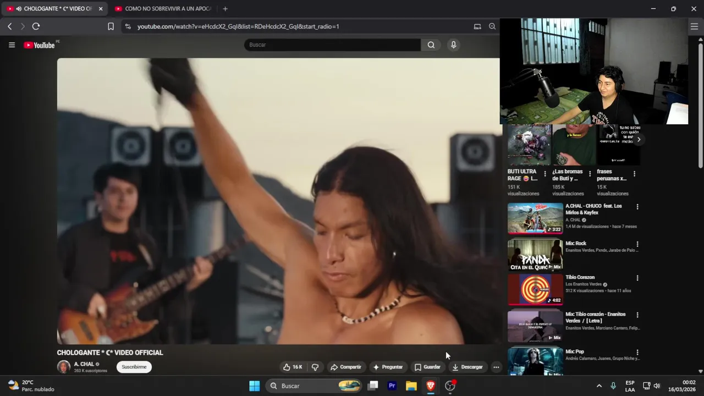Open options menu for Mix: Rock

coord(637,244)
